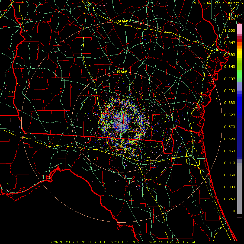Click the 0.947 legend value
244x244 pixels.
(x=230, y=43)
